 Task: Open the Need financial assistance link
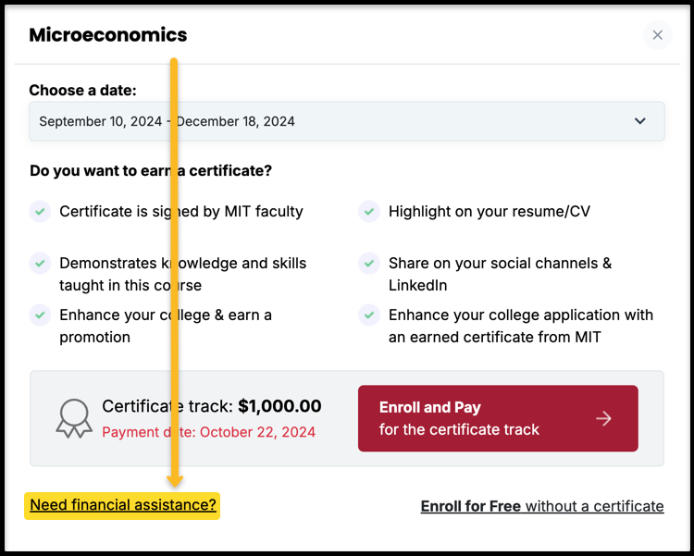coord(122,504)
